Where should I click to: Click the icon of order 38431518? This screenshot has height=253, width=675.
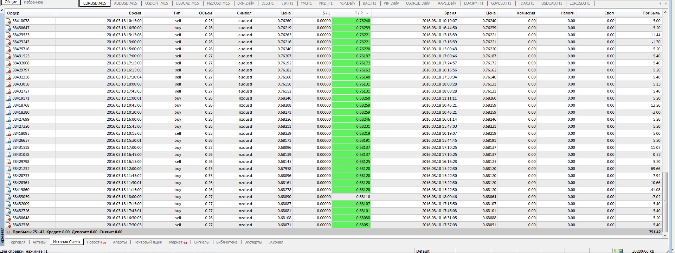pos(8,147)
